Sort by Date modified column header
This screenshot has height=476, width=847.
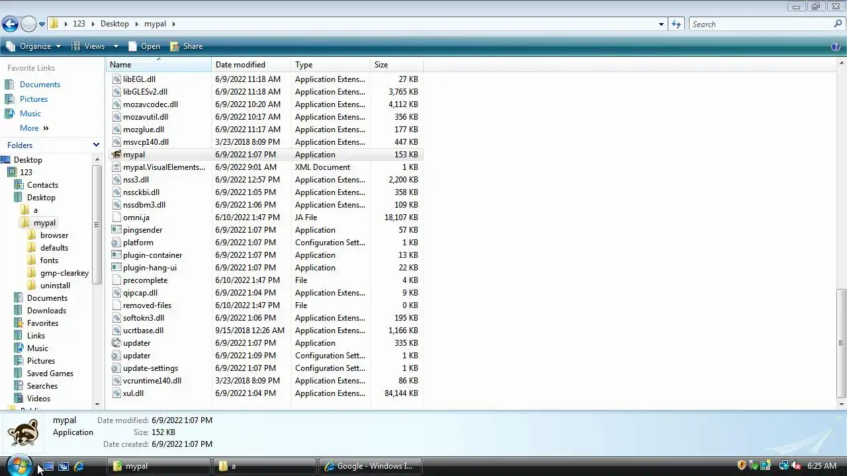[251, 65]
